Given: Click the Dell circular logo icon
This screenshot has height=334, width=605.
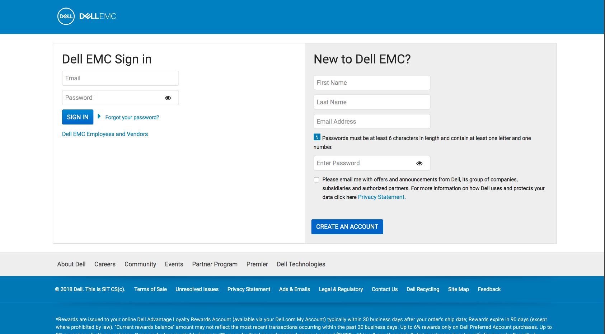Looking at the screenshot, I should click(66, 17).
